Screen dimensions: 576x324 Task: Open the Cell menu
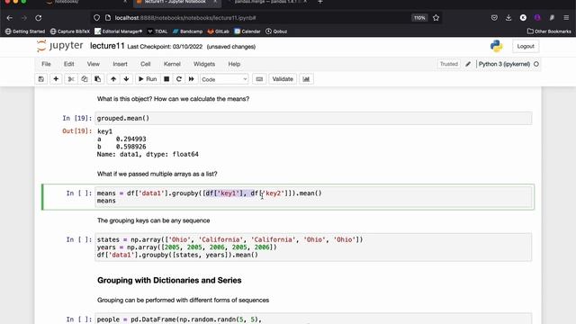point(146,64)
